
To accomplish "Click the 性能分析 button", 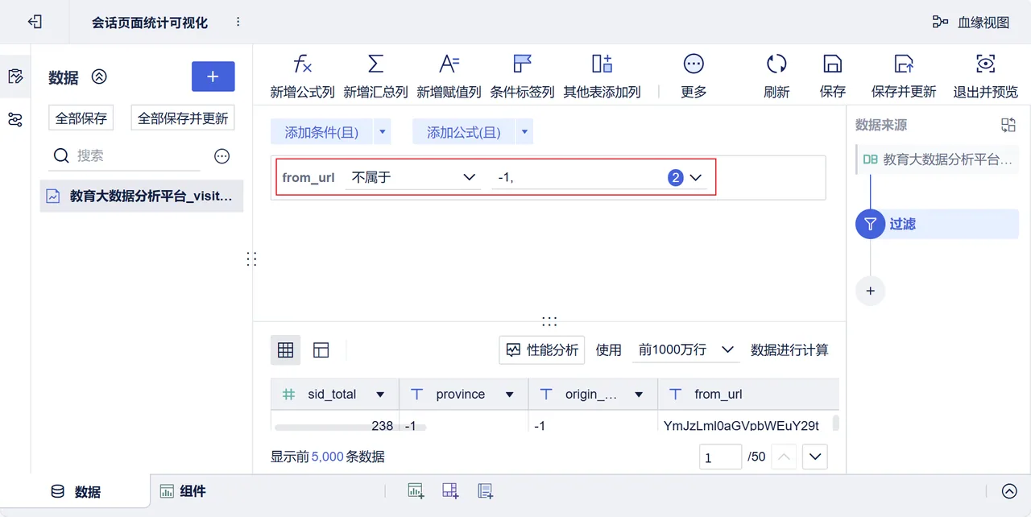I will coord(542,349).
